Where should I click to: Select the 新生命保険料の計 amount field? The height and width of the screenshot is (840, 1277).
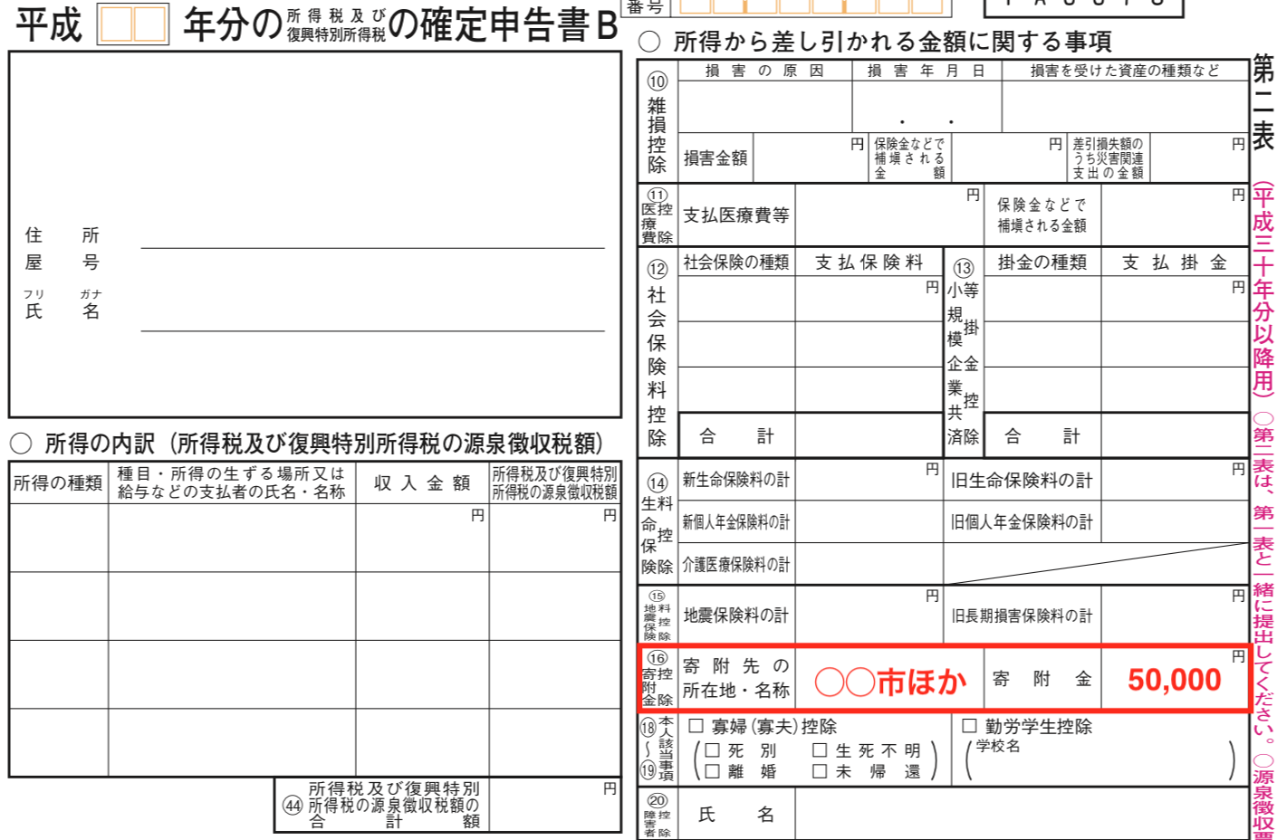click(869, 480)
